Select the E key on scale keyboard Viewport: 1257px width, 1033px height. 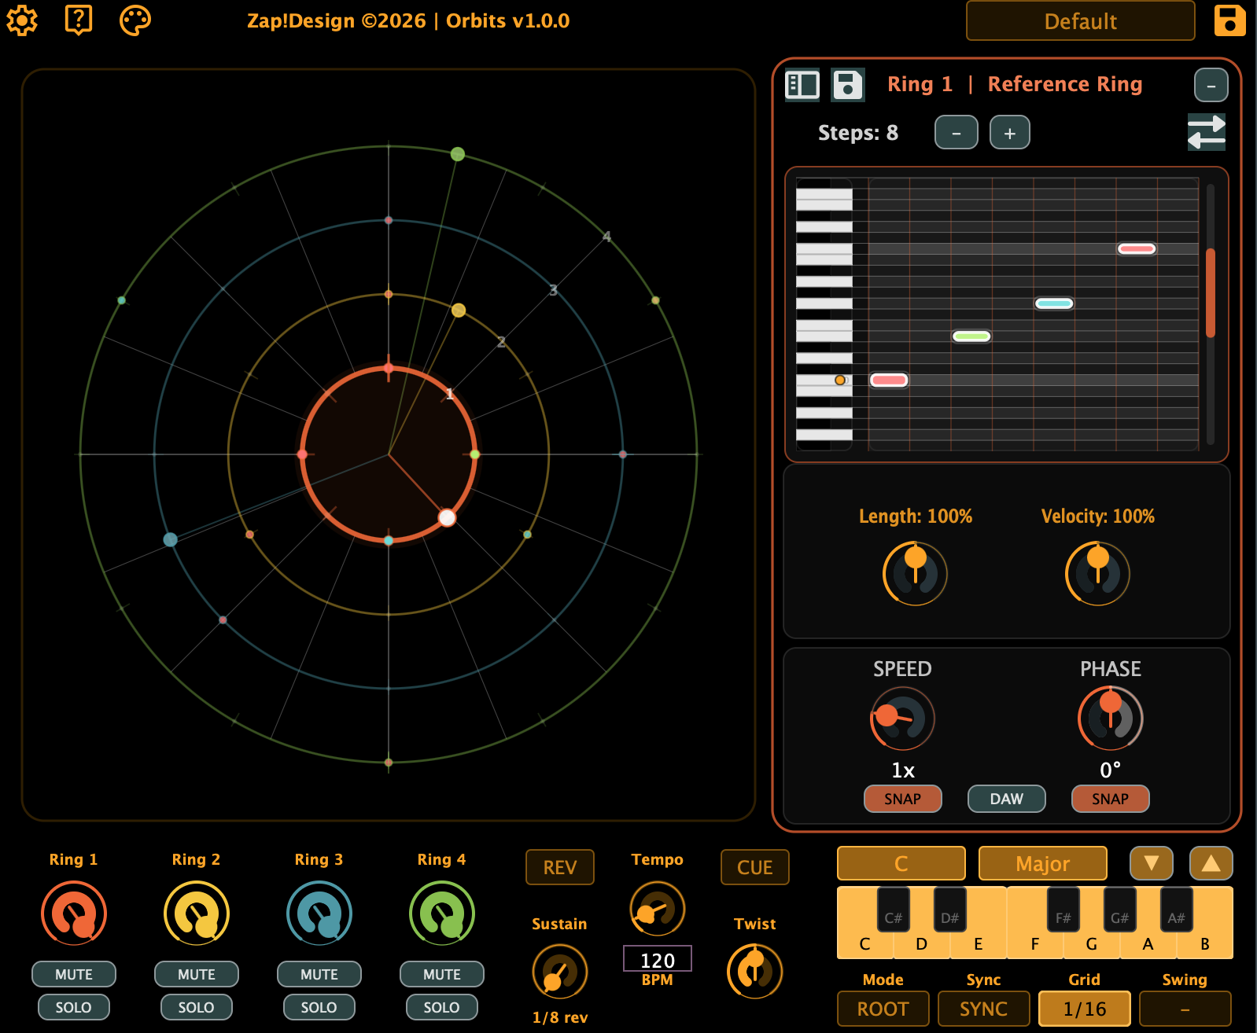(979, 943)
